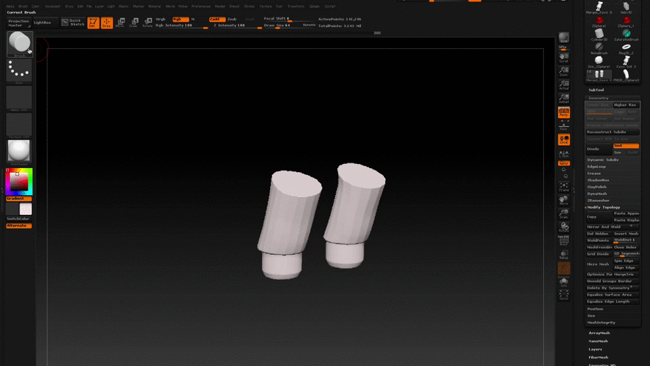Click the BPR render icon

coord(564,38)
